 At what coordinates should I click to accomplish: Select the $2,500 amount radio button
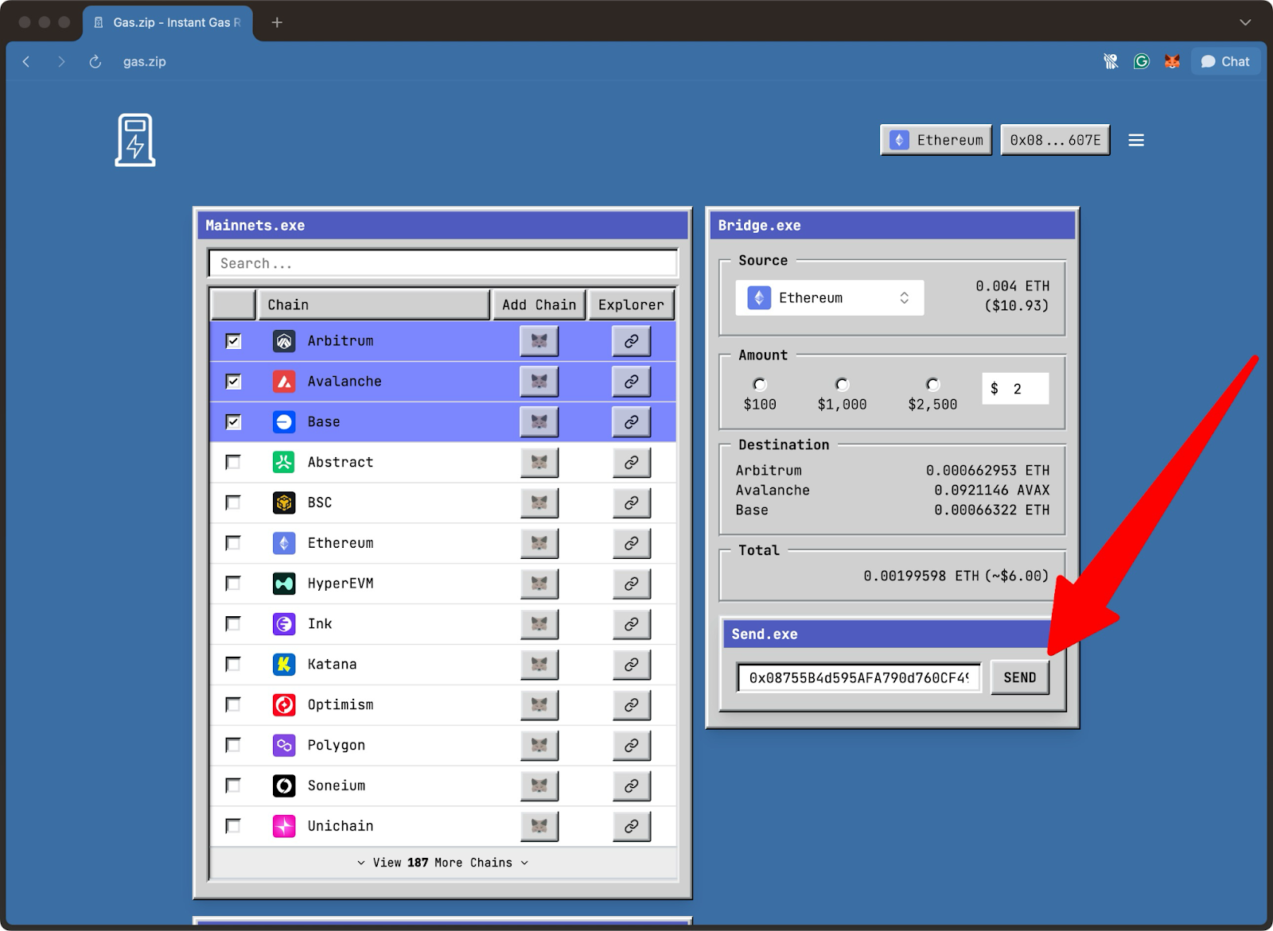932,385
